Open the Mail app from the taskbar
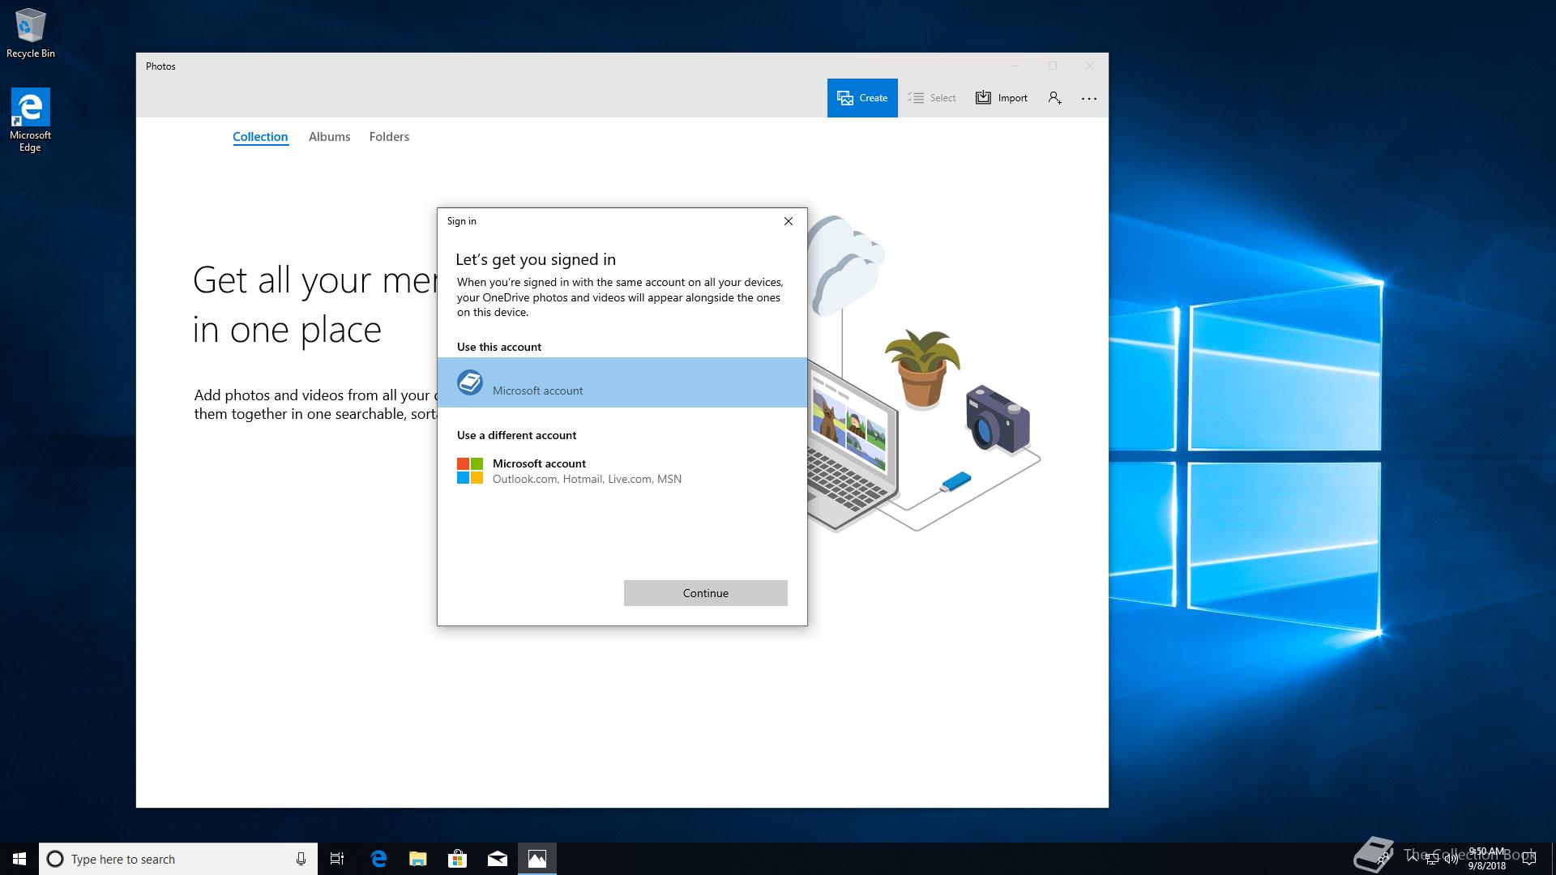The width and height of the screenshot is (1556, 875). pos(498,859)
